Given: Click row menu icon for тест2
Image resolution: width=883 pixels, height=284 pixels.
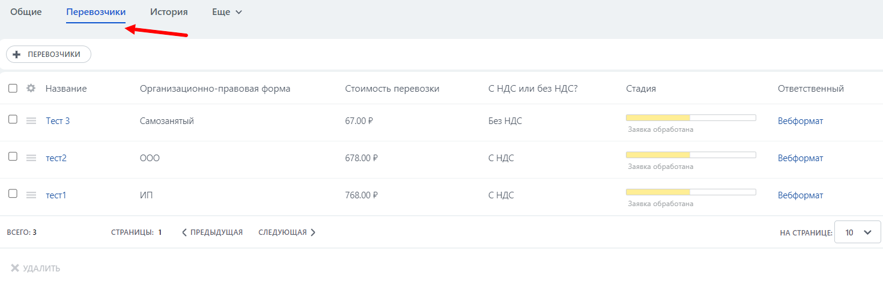Looking at the screenshot, I should (x=31, y=158).
